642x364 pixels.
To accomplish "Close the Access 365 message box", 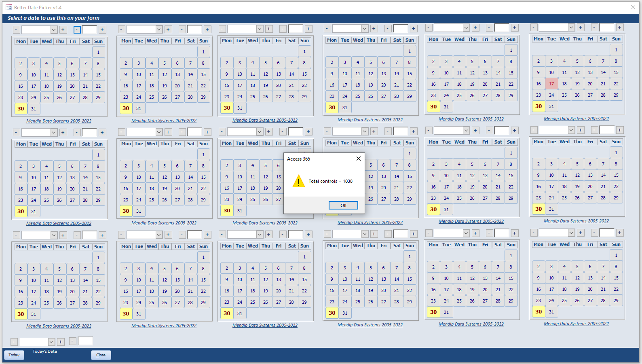I will 358,159.
